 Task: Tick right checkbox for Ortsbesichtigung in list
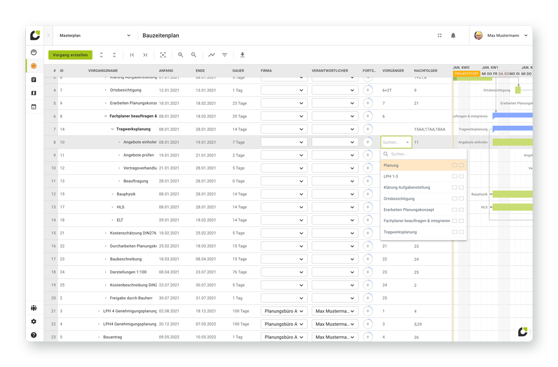[x=461, y=198]
